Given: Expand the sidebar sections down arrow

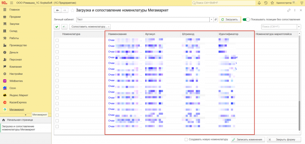Looking at the screenshot, I should click(x=26, y=115).
